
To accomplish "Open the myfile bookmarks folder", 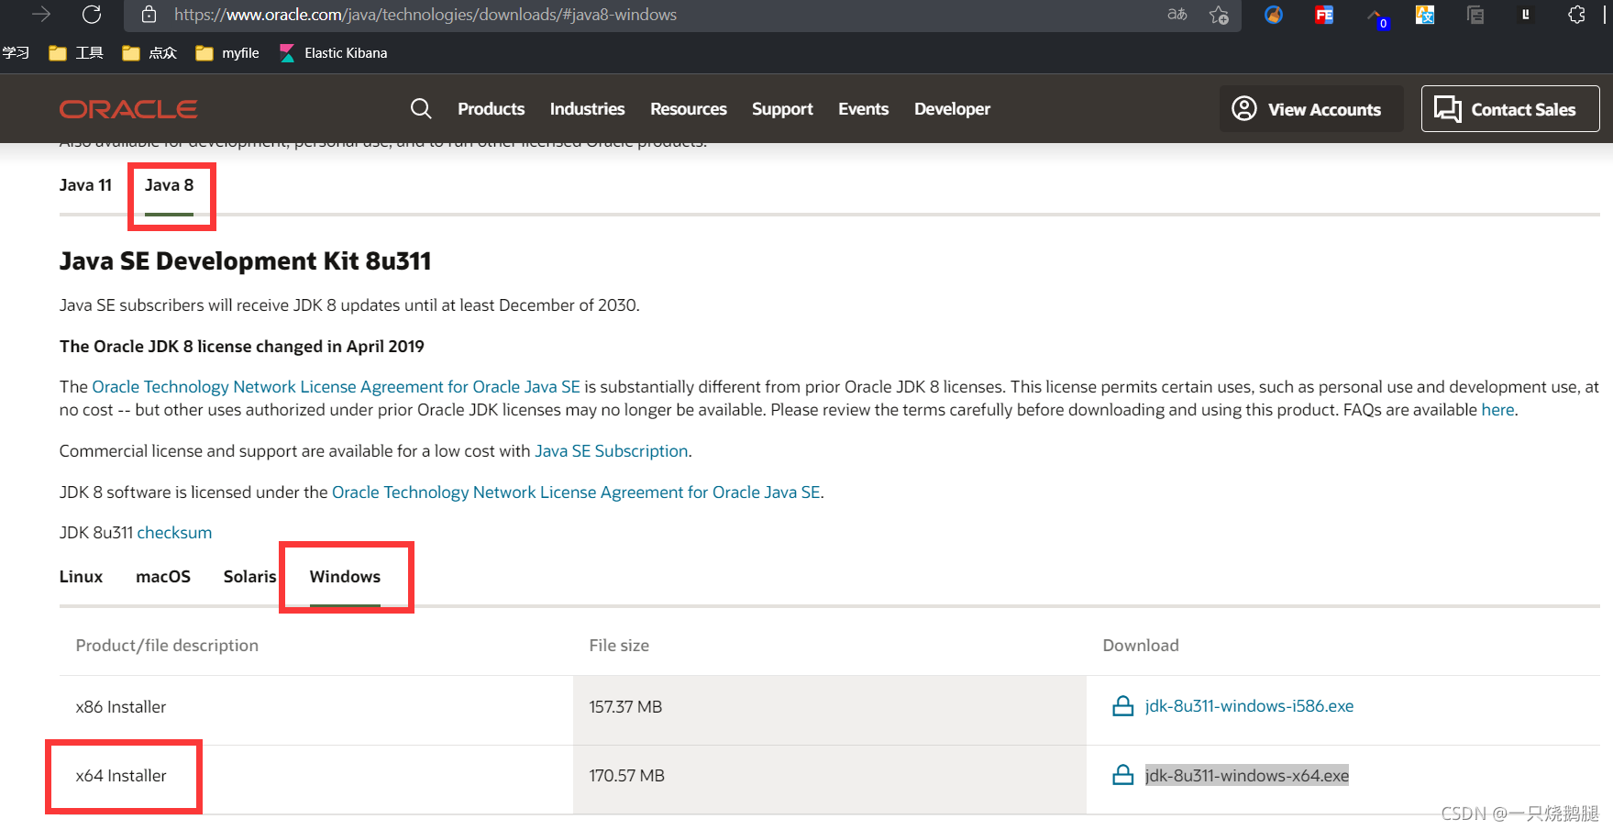I will [227, 53].
